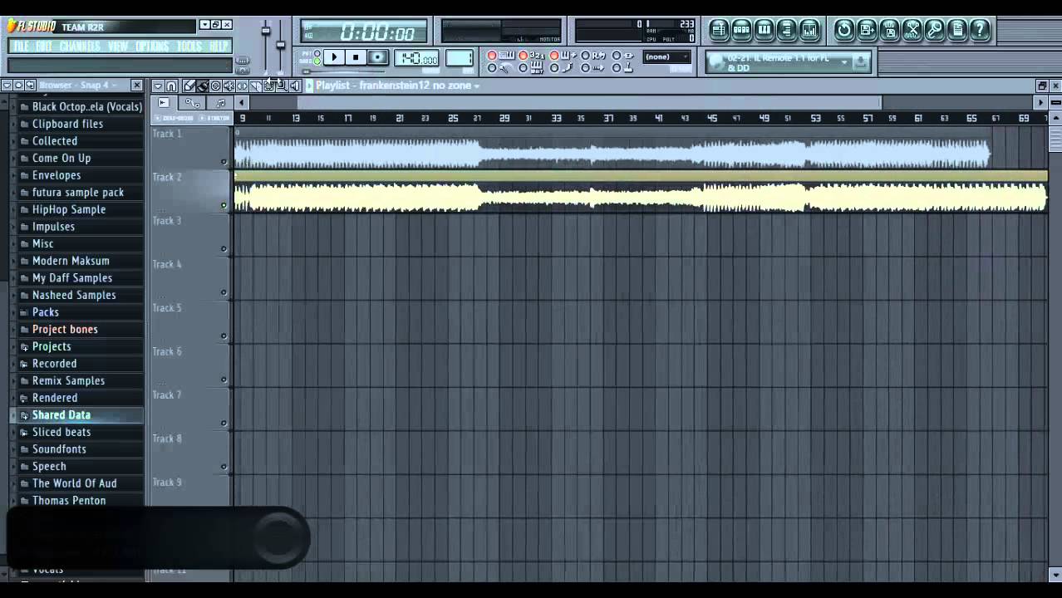Open the Piano Roll shortcut icon

tap(764, 31)
